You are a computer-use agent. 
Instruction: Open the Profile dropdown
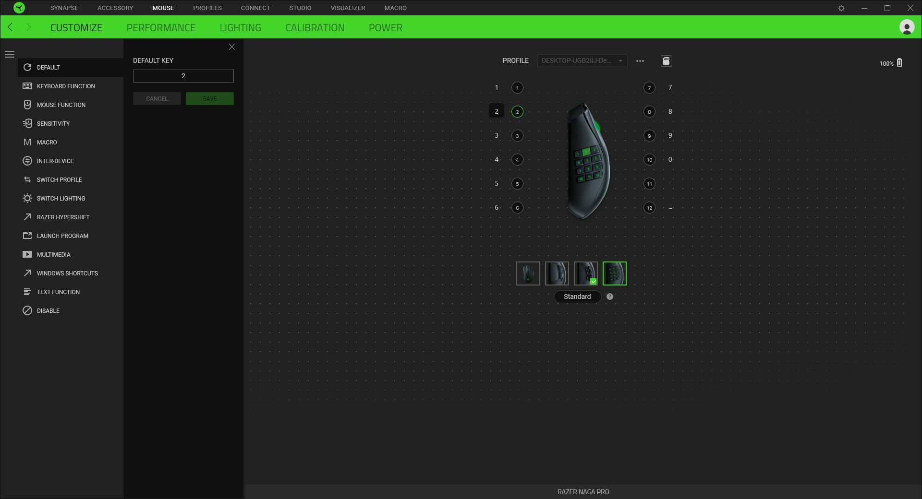pos(581,61)
